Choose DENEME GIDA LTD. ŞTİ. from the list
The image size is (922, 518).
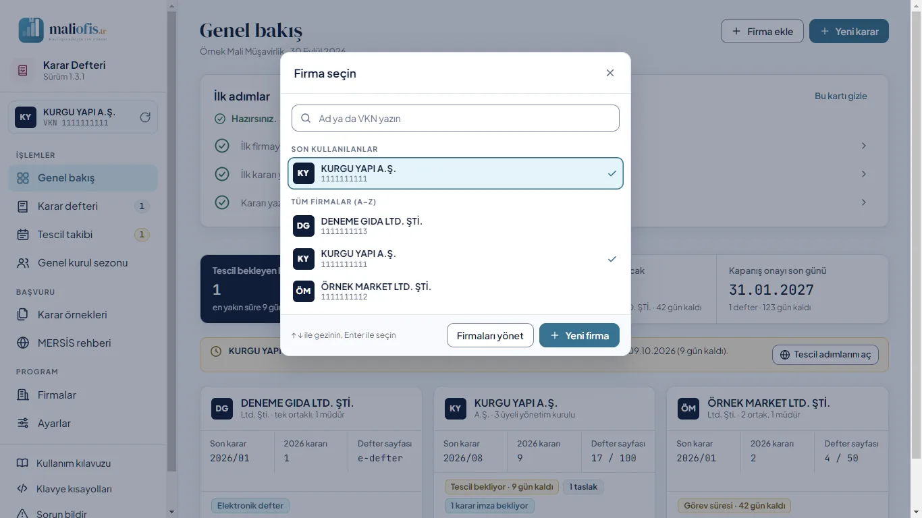coord(456,226)
